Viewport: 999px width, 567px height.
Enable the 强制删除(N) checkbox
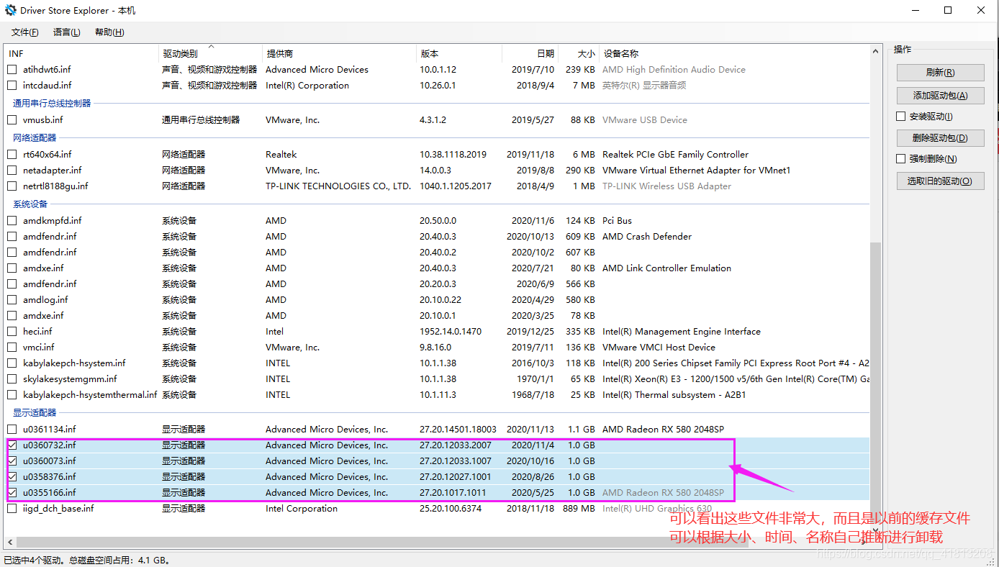click(901, 159)
